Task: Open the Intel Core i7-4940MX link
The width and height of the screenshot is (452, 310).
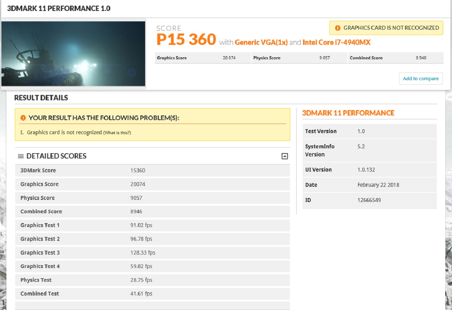Action: pos(337,42)
